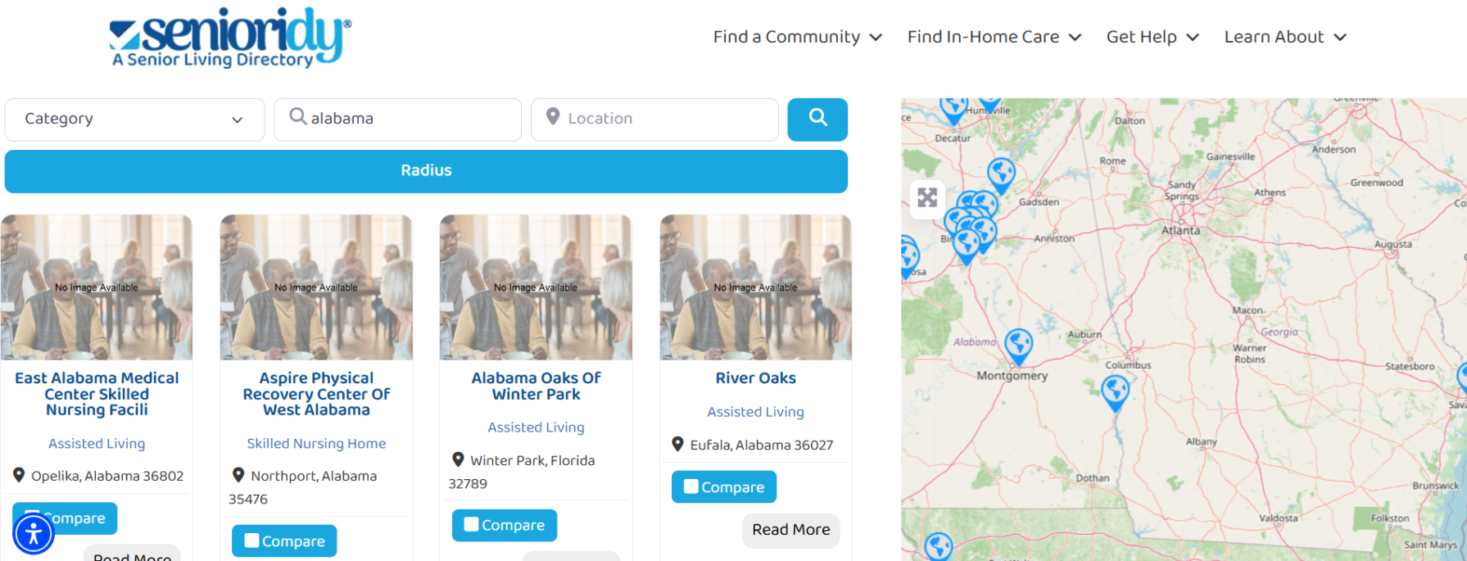The width and height of the screenshot is (1467, 561).
Task: Click the Location input field
Action: [x=654, y=120]
